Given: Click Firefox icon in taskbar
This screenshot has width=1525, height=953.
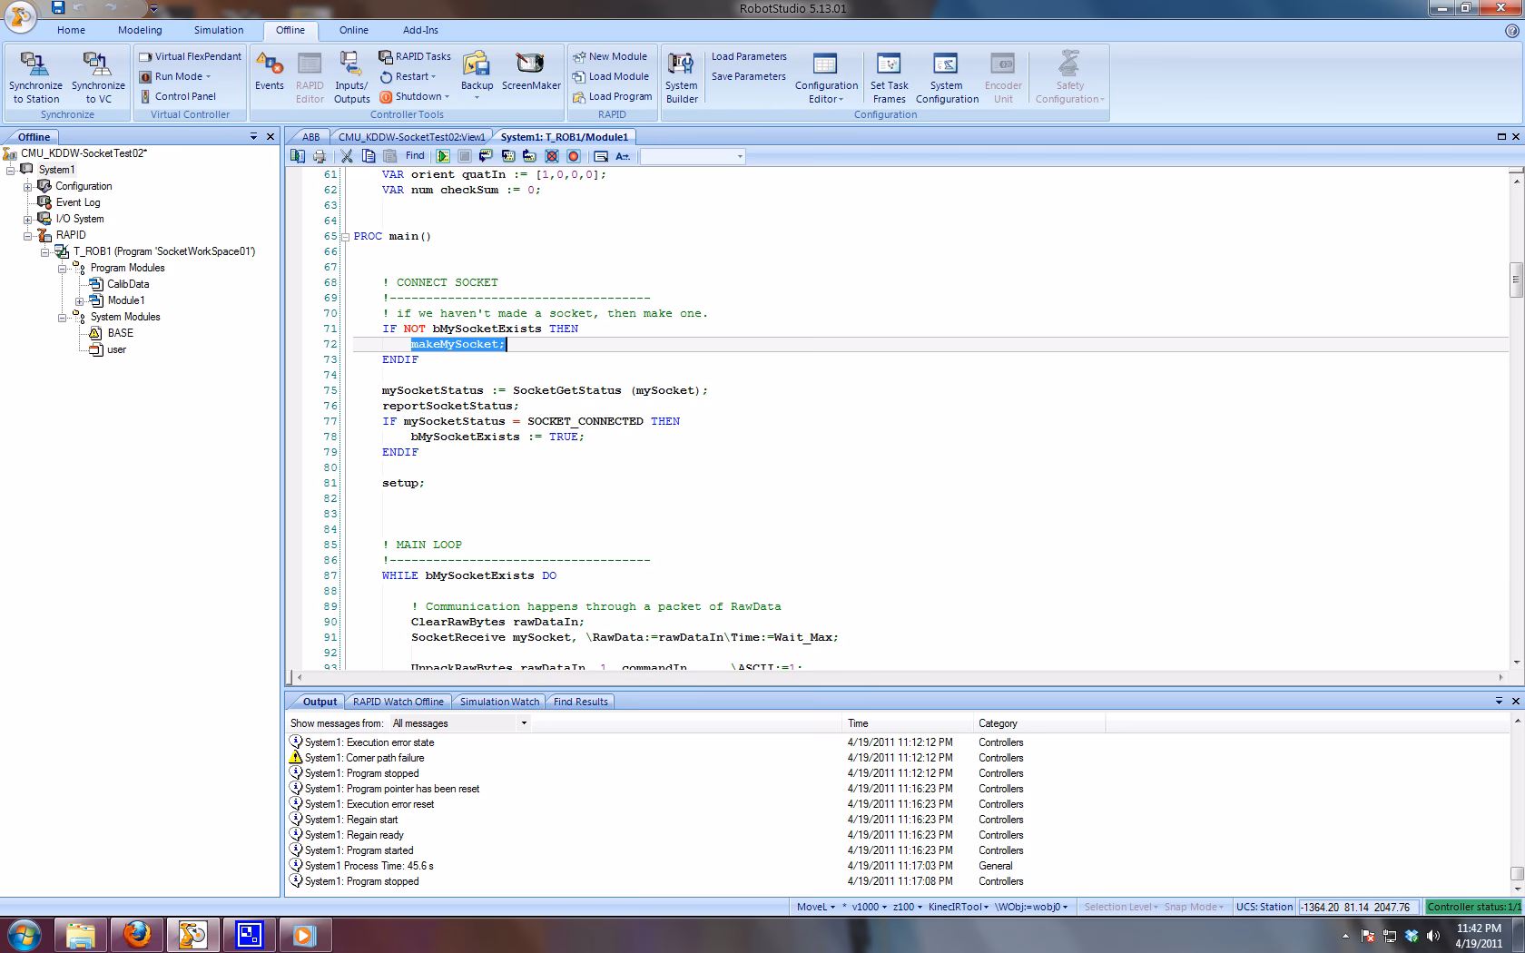Looking at the screenshot, I should pos(137,935).
